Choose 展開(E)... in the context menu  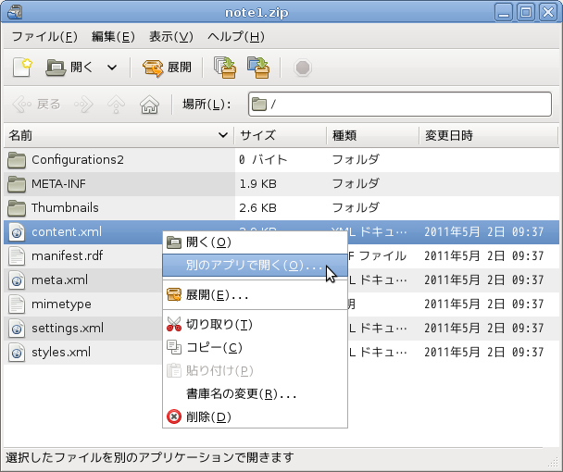pos(255,295)
